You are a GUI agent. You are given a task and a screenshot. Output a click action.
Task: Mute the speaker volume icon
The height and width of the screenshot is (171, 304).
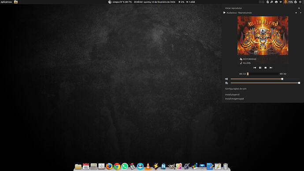pyautogui.click(x=226, y=79)
